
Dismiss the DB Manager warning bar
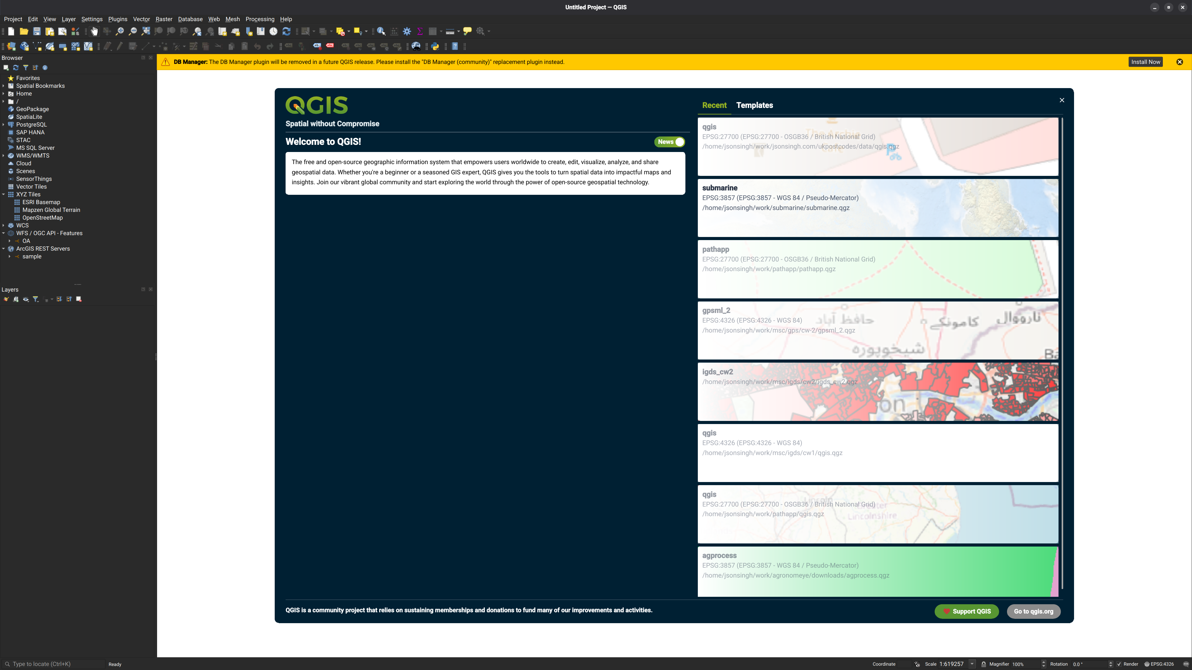click(1180, 62)
